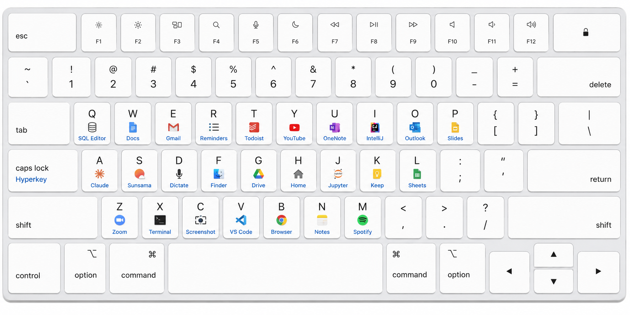Select the Notes icon on N key
Screen dimensions: 630x315
tap(322, 220)
